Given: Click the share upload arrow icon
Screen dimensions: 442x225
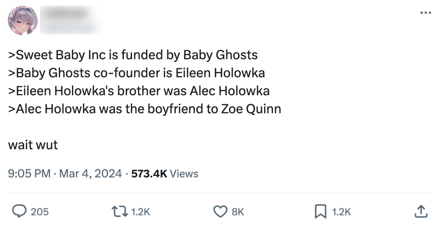Looking at the screenshot, I should 420,211.
